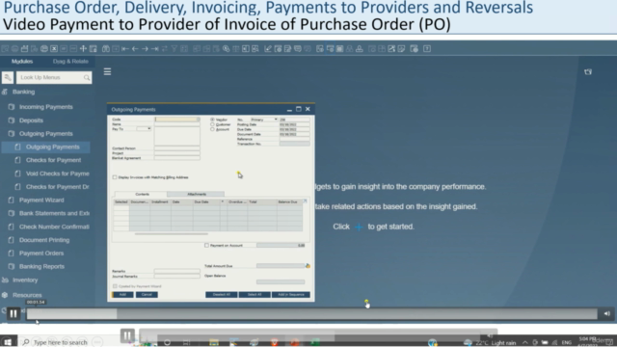
Task: Switch to the Modules tab
Action: (22, 62)
